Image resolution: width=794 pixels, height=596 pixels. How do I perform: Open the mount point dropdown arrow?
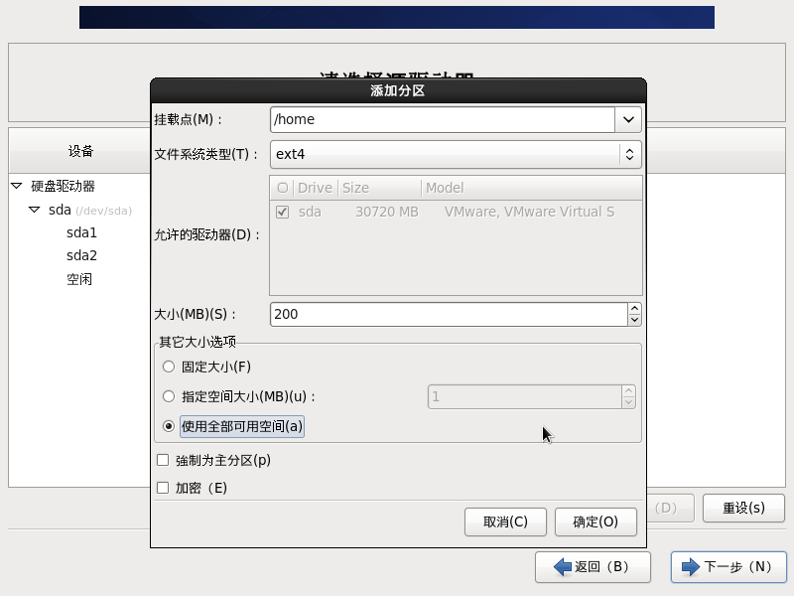pyautogui.click(x=628, y=119)
